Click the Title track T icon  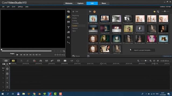[7, 78]
